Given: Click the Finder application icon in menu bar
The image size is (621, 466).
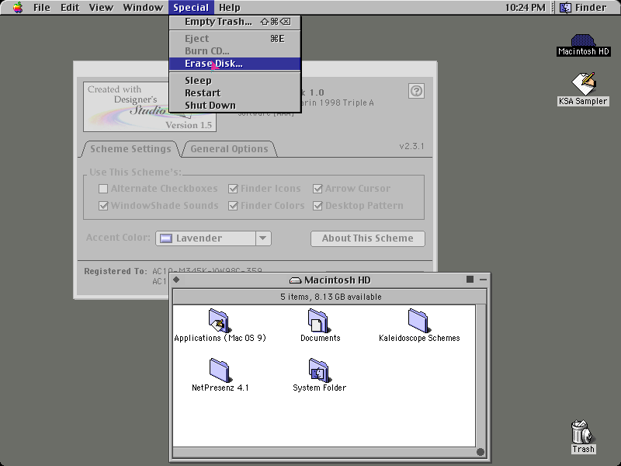Looking at the screenshot, I should [565, 8].
